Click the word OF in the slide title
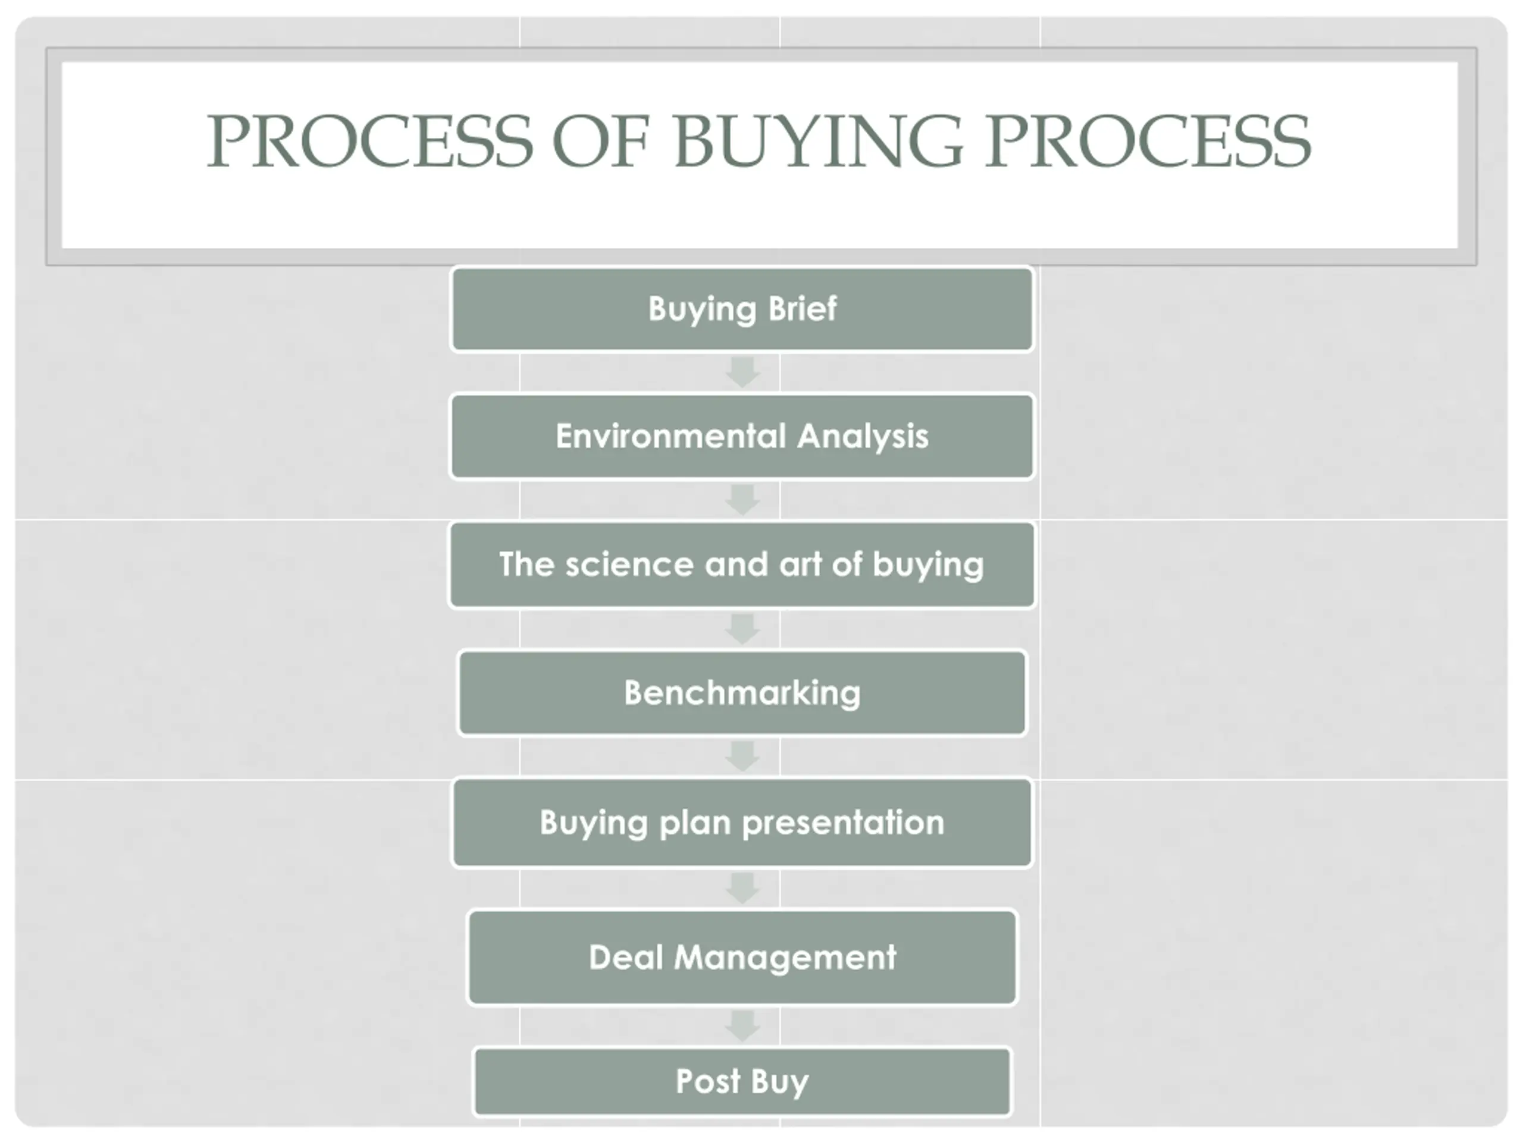 point(600,141)
